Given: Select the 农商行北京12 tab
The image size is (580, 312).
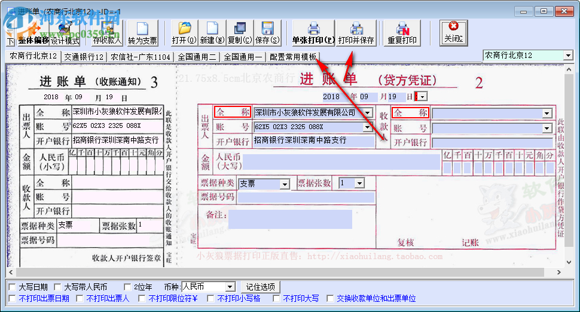Looking at the screenshot, I should pyautogui.click(x=33, y=56).
